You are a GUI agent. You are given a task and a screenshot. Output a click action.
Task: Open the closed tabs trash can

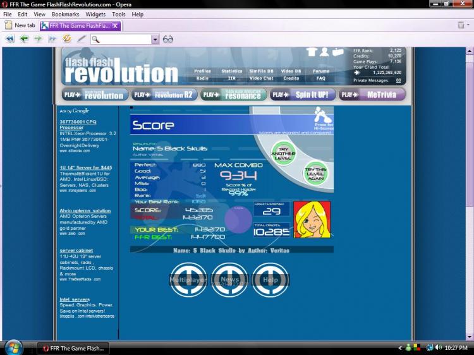(x=461, y=25)
